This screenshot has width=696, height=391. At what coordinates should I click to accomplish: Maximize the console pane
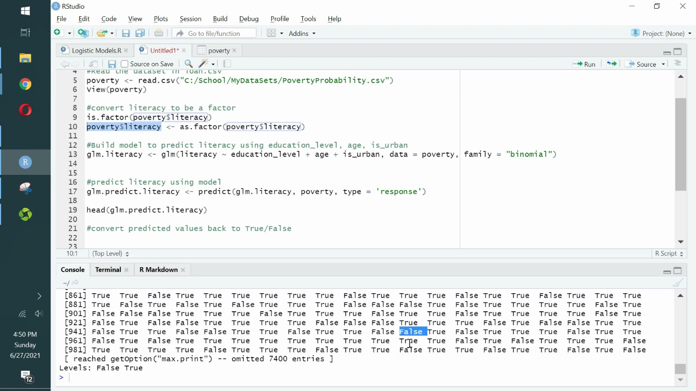(x=678, y=270)
